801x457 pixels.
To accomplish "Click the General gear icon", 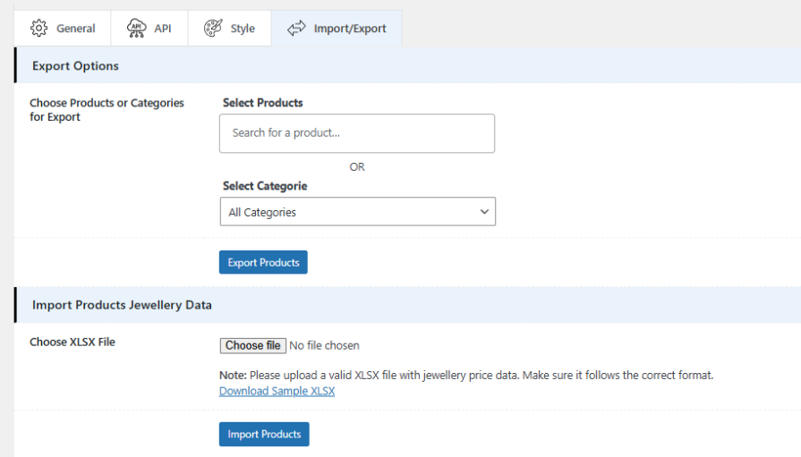I will (38, 28).
